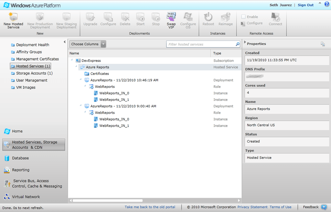The height and width of the screenshot is (212, 331).
Task: Click the Feedback plus icon
Action: click(324, 207)
